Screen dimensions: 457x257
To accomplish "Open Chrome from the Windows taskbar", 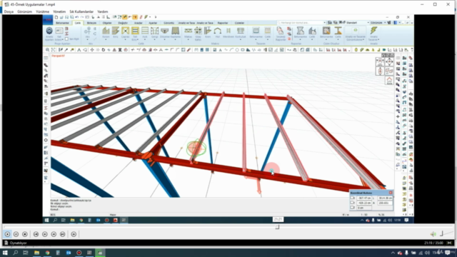I will (47, 253).
